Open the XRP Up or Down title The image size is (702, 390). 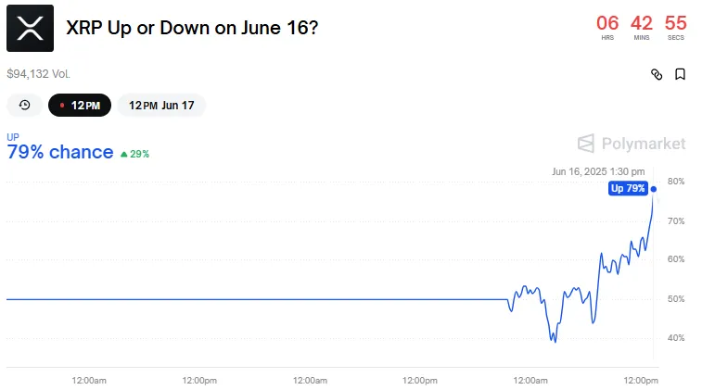(193, 28)
